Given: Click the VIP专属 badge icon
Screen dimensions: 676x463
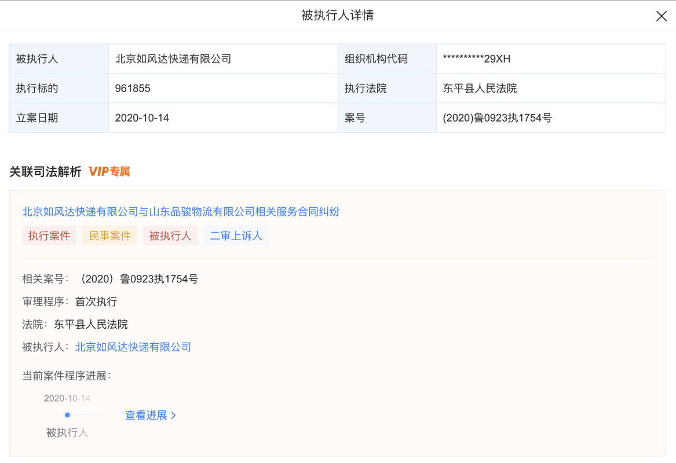Looking at the screenshot, I should click(x=109, y=171).
